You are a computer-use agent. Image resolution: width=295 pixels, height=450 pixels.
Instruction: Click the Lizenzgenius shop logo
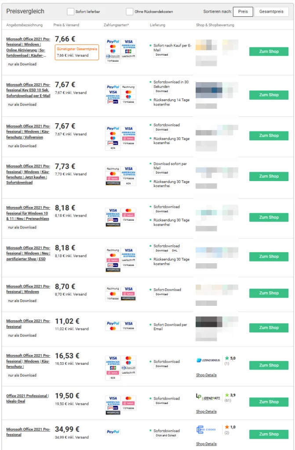208,360
